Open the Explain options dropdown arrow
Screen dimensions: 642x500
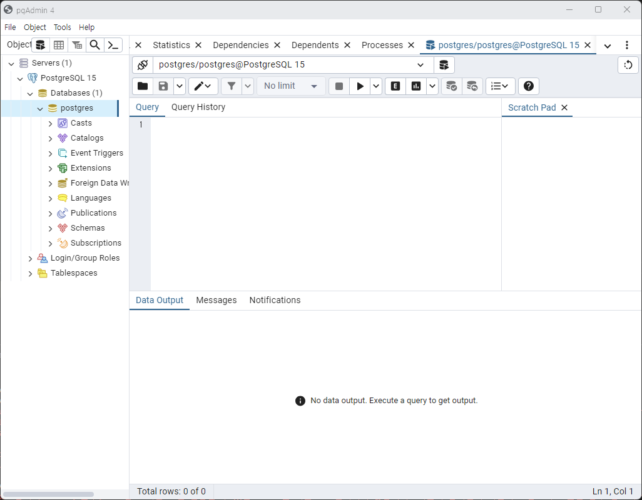(432, 86)
